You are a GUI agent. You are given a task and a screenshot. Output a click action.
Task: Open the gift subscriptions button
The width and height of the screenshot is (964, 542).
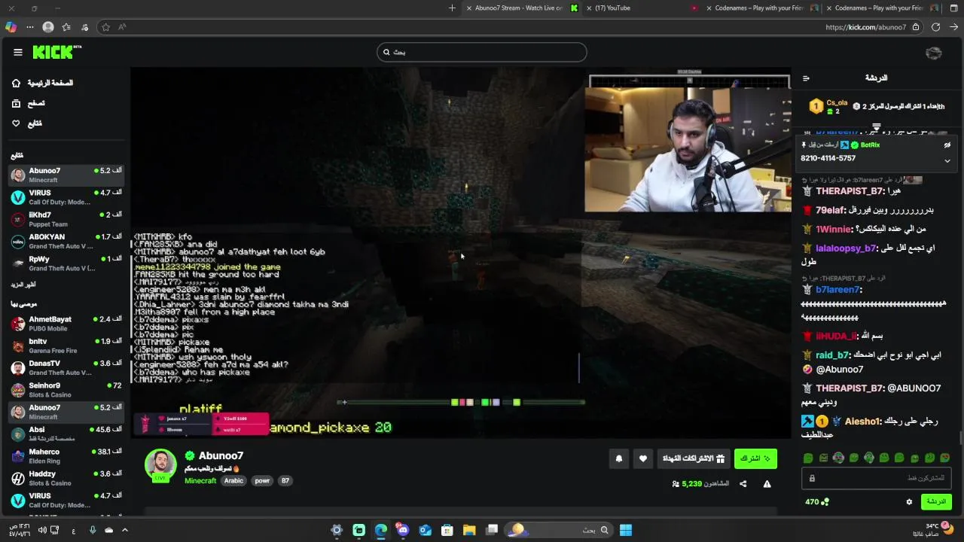coord(693,458)
